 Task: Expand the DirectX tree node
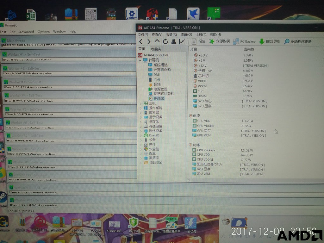[x=141, y=135]
